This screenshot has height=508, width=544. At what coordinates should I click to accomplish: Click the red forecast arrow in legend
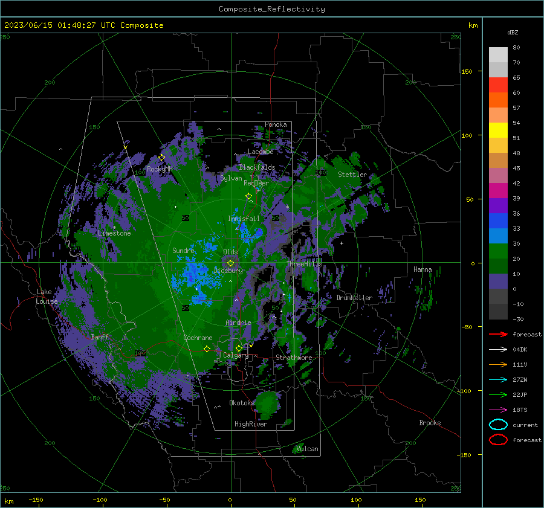[x=498, y=334]
